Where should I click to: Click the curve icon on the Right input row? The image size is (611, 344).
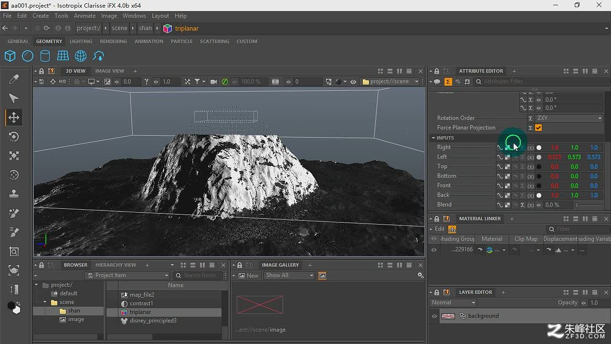[x=500, y=148]
